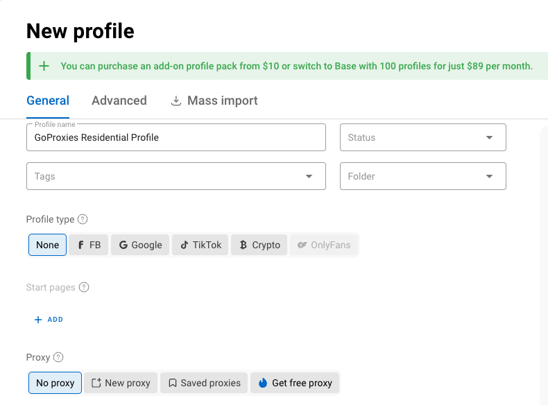Open the Tags dropdown arrow
This screenshot has width=548, height=405.
[x=309, y=176]
